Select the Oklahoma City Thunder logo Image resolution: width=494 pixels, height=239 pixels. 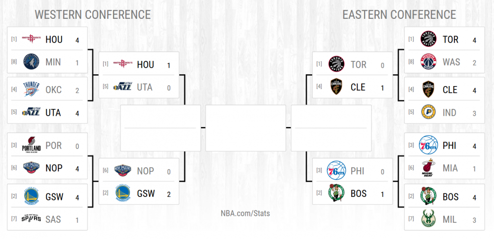tap(31, 90)
